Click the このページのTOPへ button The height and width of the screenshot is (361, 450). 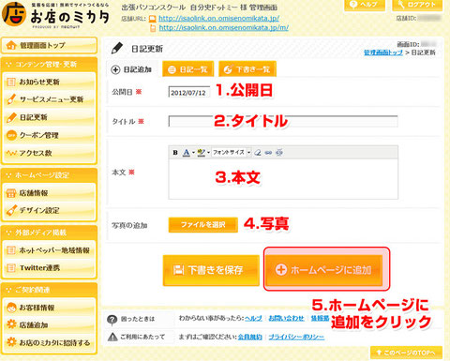(x=406, y=353)
